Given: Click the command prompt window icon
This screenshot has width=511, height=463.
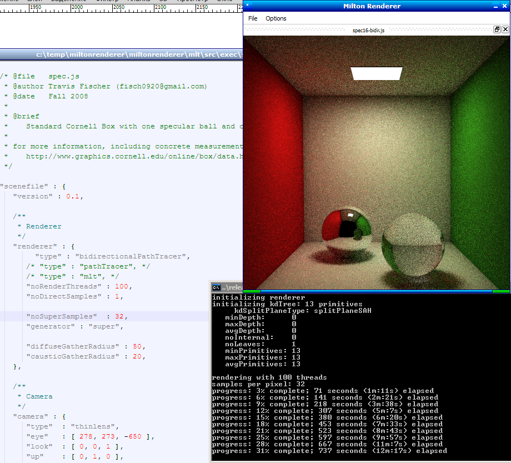Looking at the screenshot, I should (x=216, y=287).
